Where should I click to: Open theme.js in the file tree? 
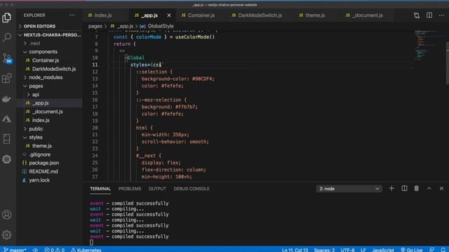tap(49, 146)
